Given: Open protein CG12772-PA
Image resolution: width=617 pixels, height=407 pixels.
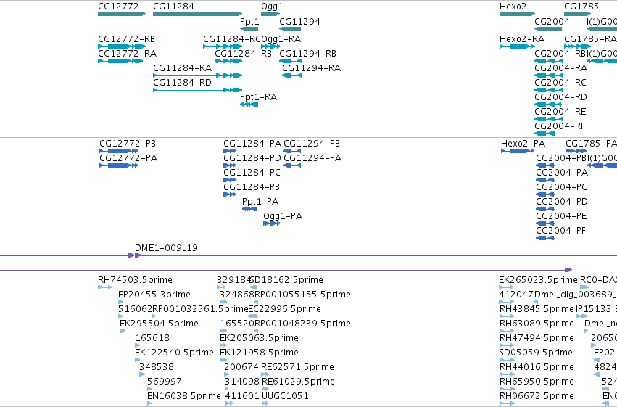Looking at the screenshot, I should click(119, 165).
